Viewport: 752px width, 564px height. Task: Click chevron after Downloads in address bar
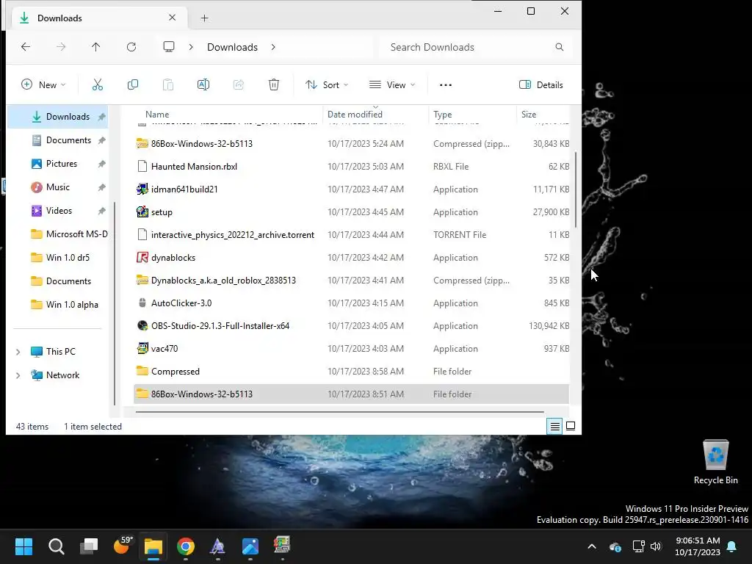[x=273, y=47]
